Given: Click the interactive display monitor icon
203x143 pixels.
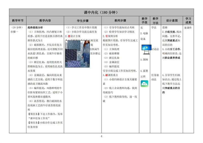Looking at the screenshot, I should click(146, 49).
